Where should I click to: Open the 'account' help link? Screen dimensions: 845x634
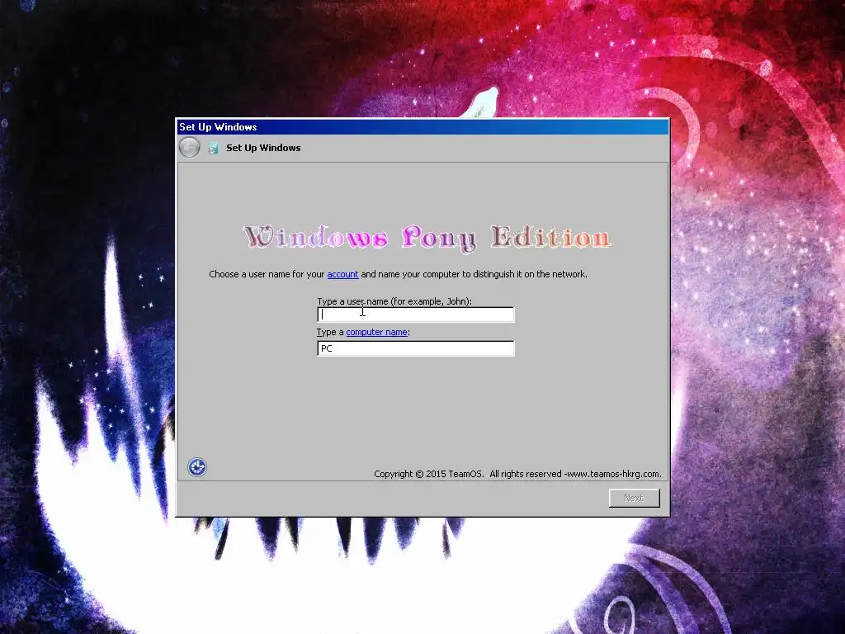pos(342,274)
